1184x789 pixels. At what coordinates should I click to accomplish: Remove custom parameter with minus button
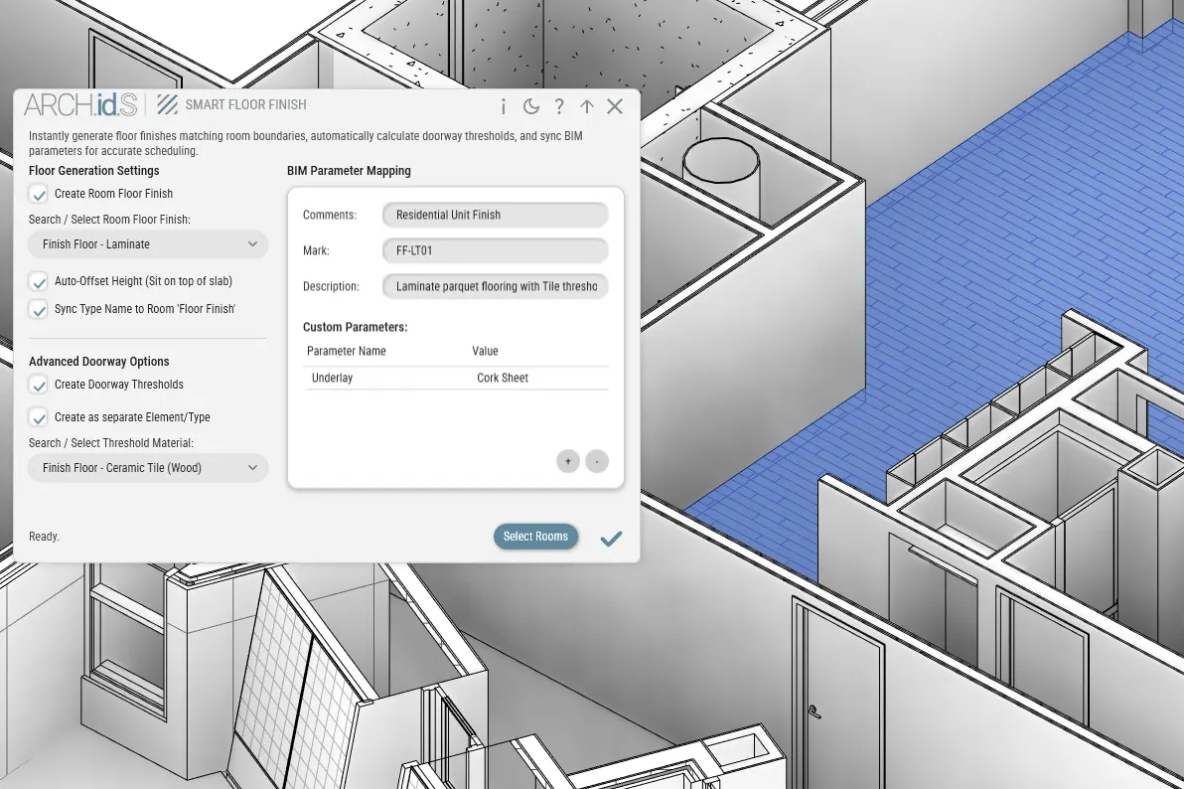pyautogui.click(x=597, y=461)
